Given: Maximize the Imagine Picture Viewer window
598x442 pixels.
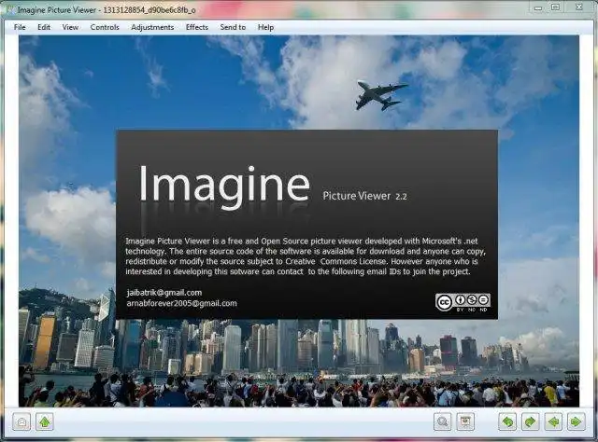Looking at the screenshot, I should click(x=555, y=7).
